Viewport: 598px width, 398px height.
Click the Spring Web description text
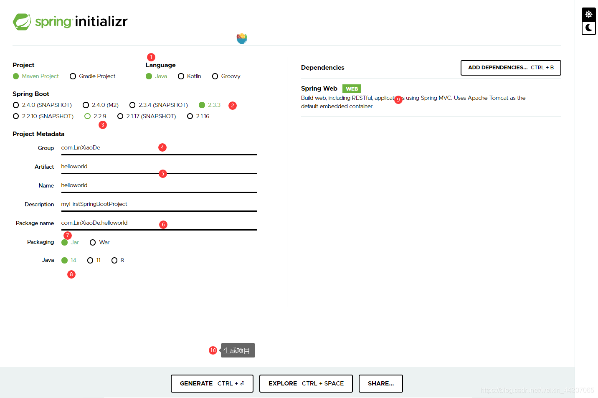tap(413, 102)
